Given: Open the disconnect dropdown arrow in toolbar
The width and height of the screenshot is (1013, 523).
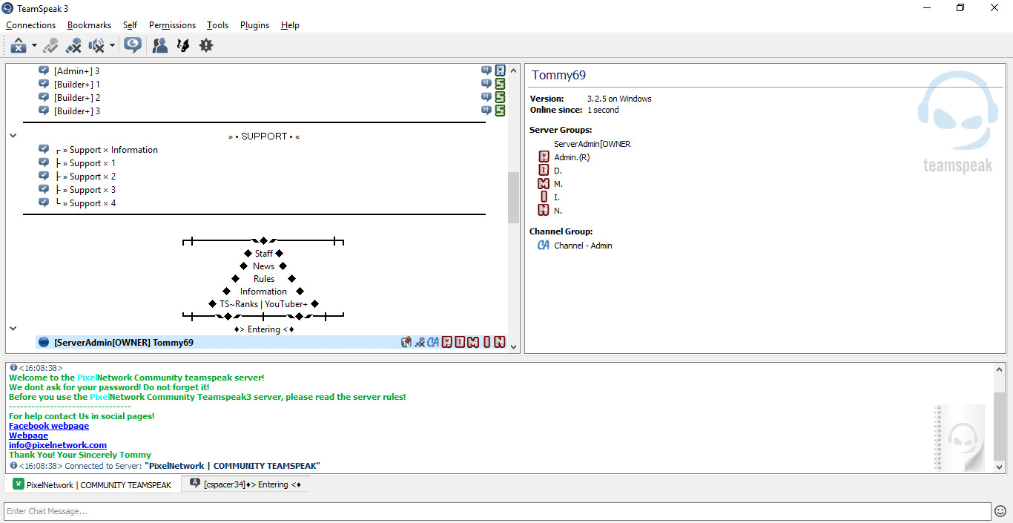Looking at the screenshot, I should [x=34, y=46].
